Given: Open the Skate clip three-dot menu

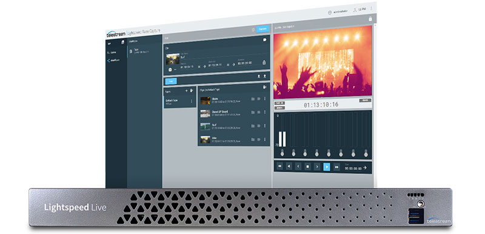Looking at the screenshot, I should pos(265,99).
